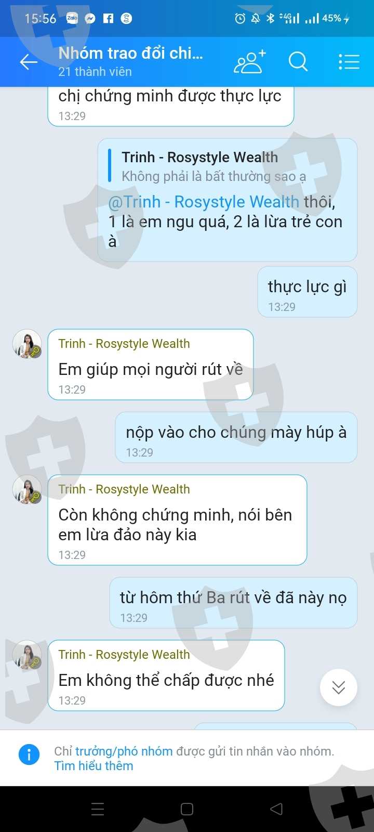Tap the "trưởng/phó nhóm" link
This screenshot has width=374, height=832.
pyautogui.click(x=124, y=751)
